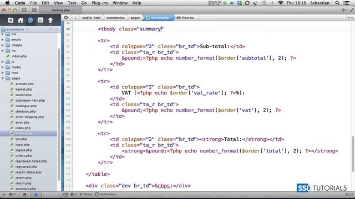The image size is (355, 199).
Task: Click the Spotlight search icon
Action: [337, 3]
